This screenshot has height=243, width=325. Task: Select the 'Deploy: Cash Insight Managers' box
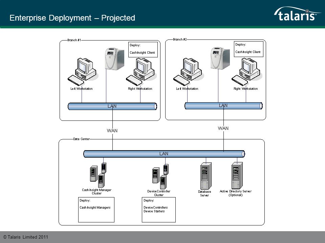pyautogui.click(x=96, y=210)
